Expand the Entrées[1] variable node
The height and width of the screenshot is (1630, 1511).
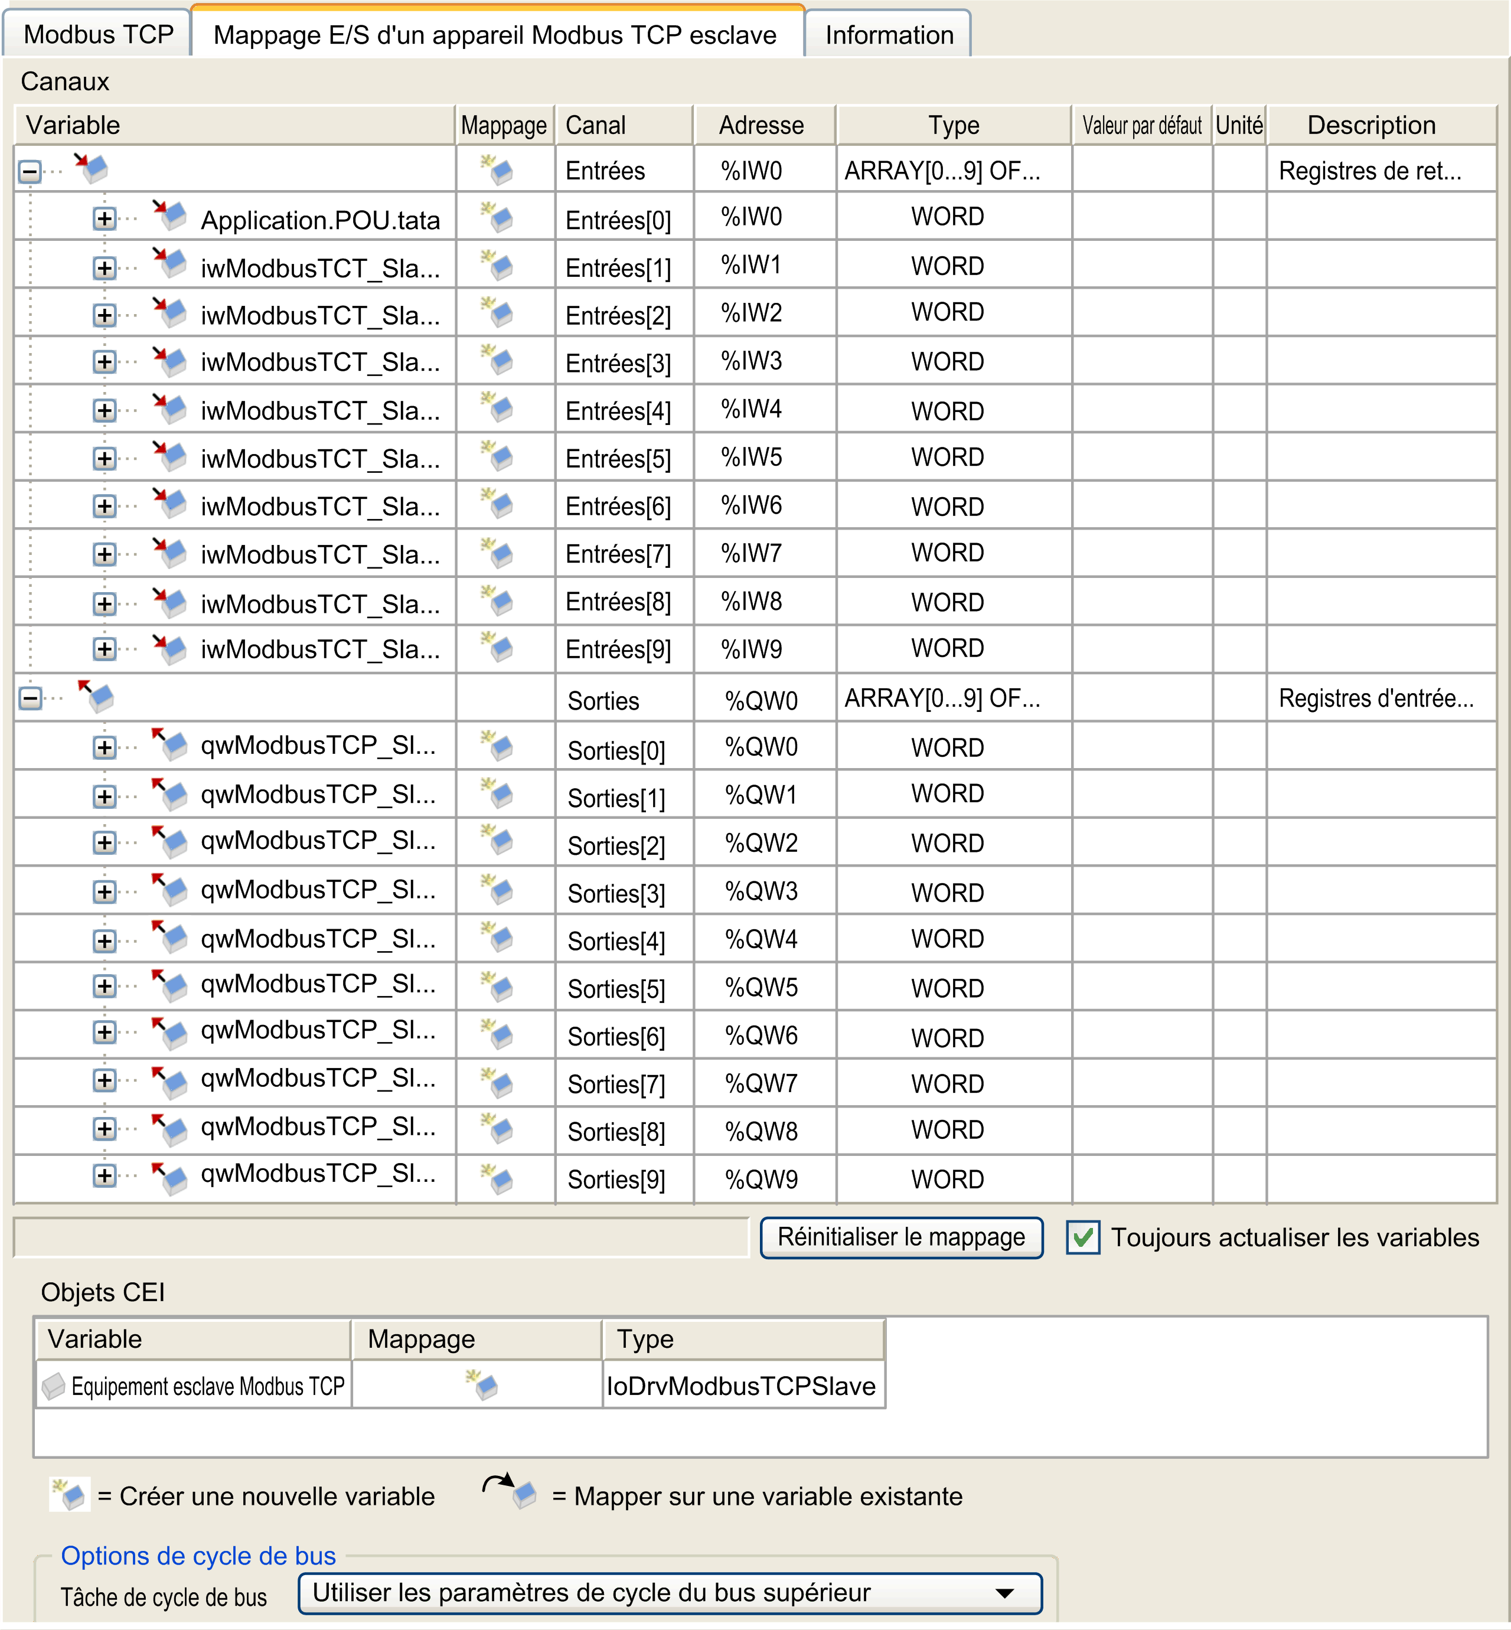[104, 268]
